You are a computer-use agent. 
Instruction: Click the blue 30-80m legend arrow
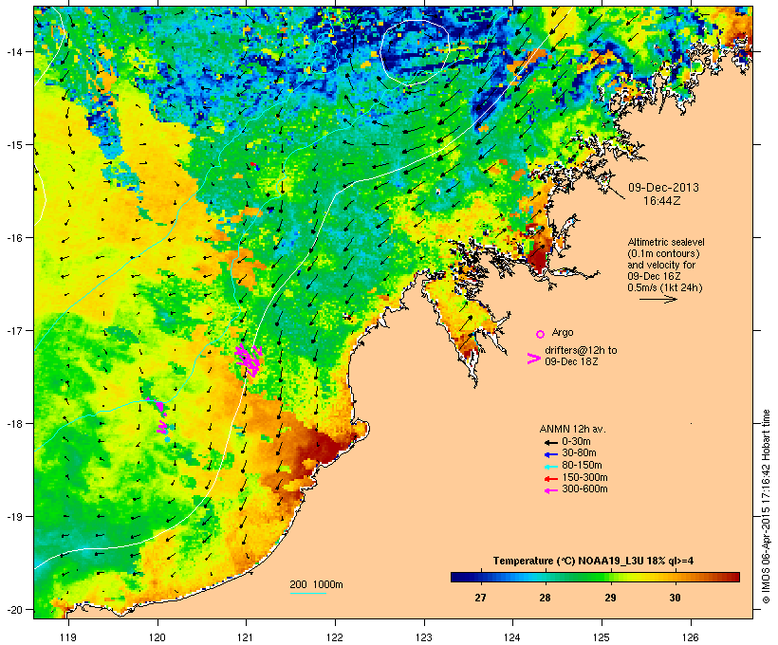(x=551, y=454)
